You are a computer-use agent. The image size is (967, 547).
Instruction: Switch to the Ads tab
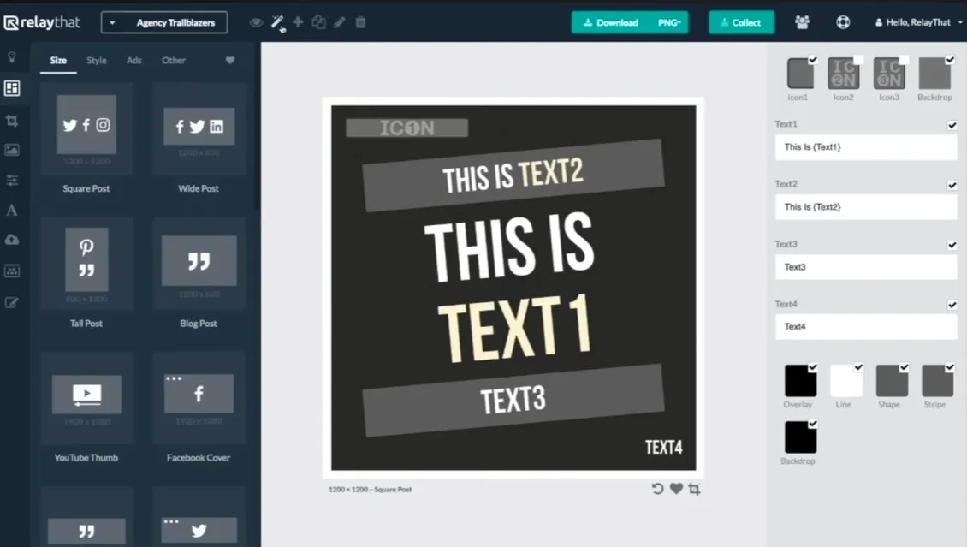[133, 61]
